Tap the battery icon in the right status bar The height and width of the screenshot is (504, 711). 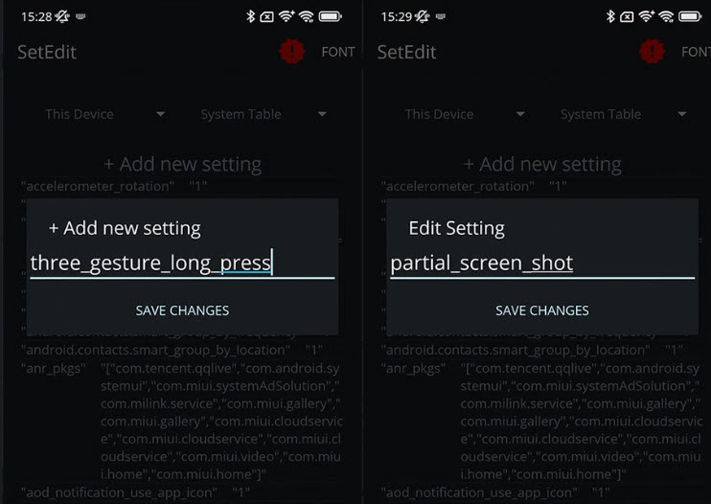pos(690,17)
